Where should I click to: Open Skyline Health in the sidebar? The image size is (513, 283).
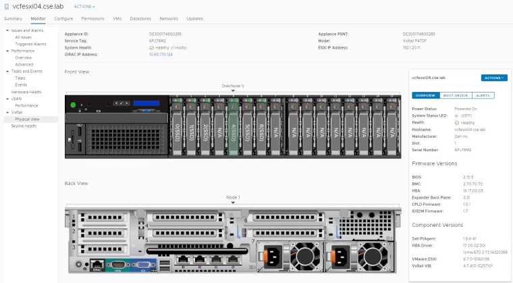[24, 126]
